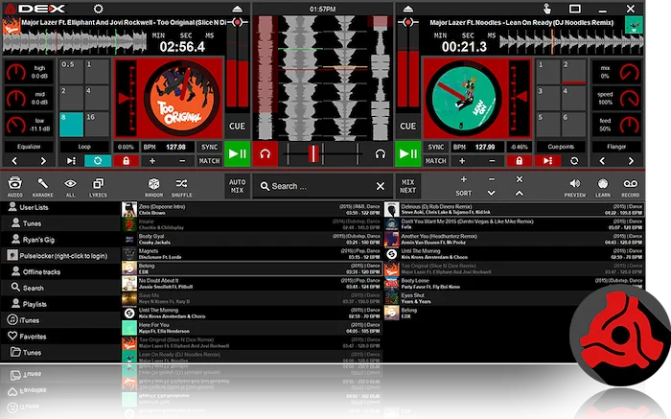Click the Preview speaker icon
671x419 pixels.
pos(575,183)
